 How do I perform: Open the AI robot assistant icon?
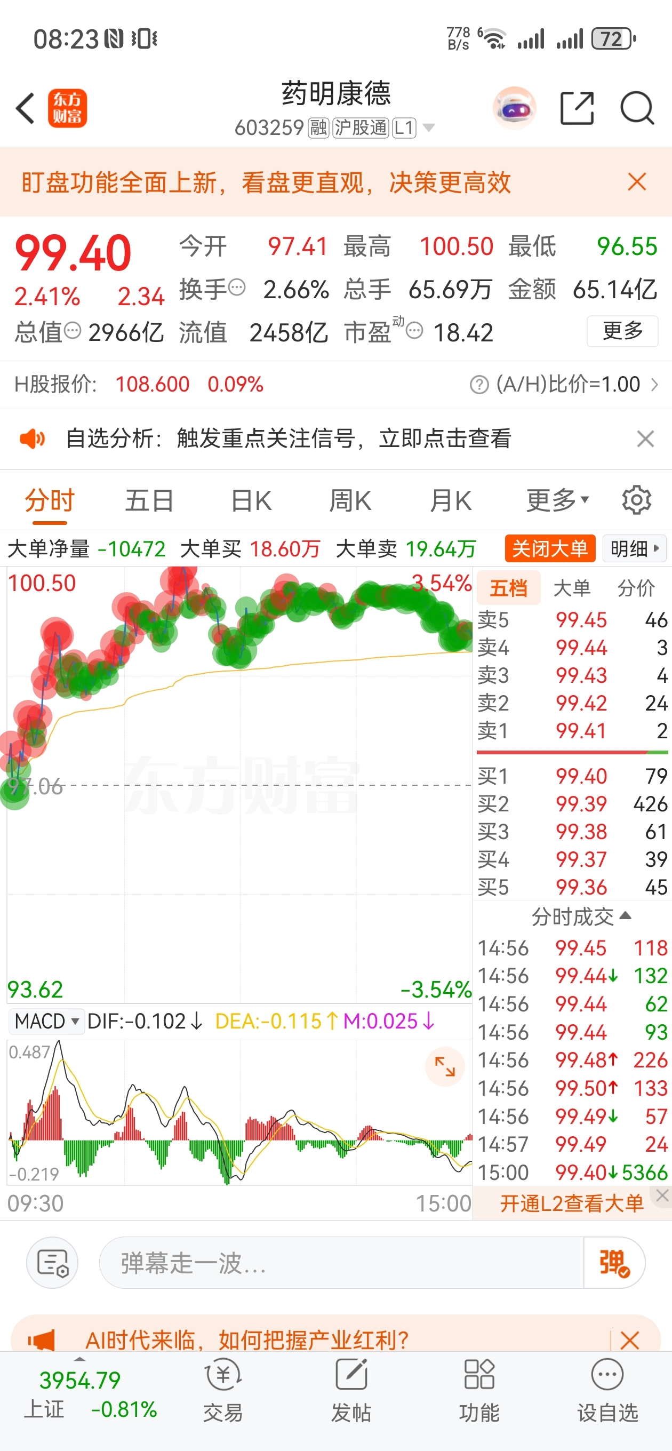pos(514,108)
